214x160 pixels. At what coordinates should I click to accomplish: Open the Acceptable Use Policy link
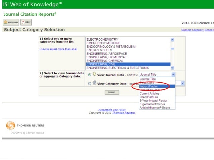pyautogui.click(x=112, y=110)
